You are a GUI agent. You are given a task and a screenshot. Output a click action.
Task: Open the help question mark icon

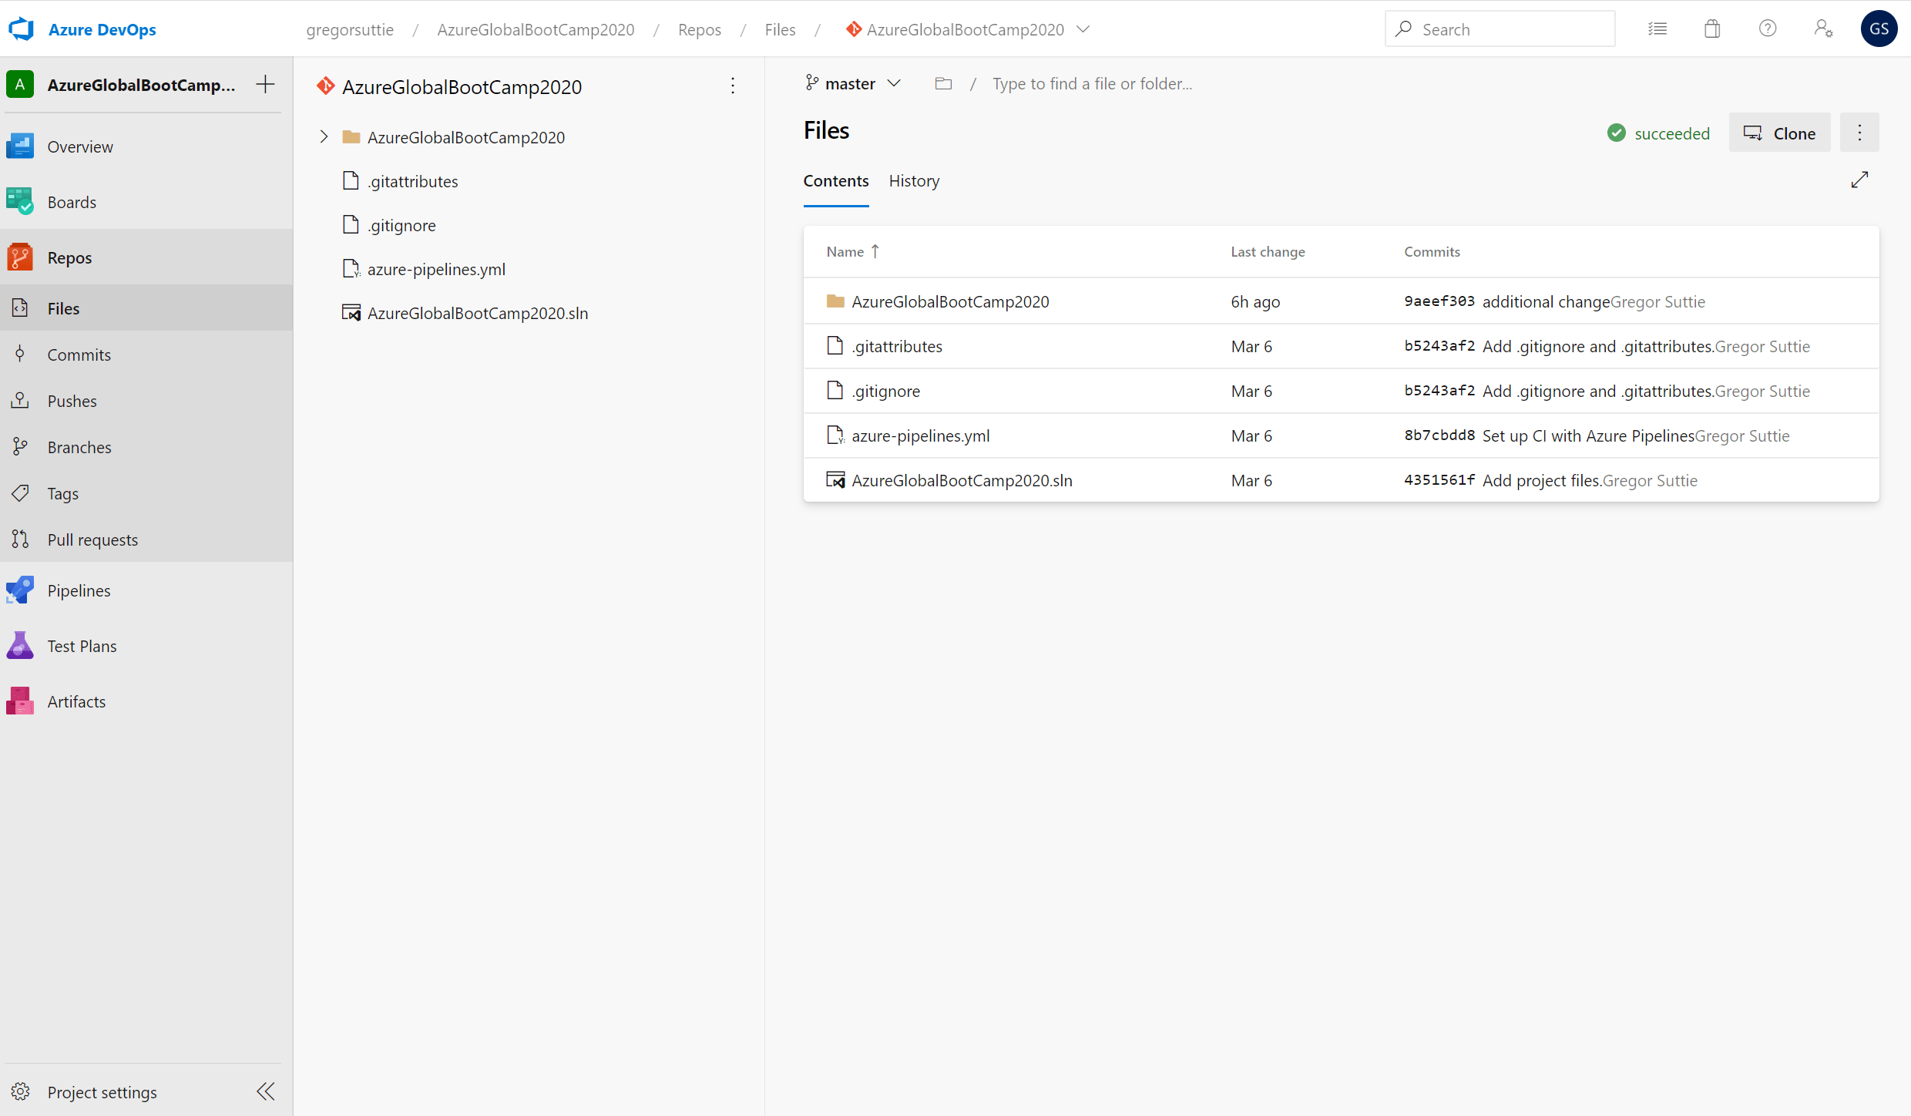click(1768, 29)
